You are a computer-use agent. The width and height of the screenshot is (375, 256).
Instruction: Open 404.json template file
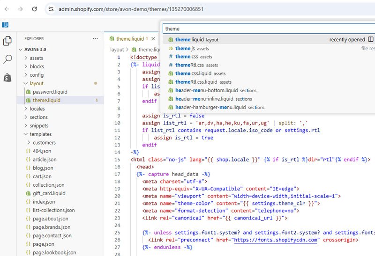[60, 151]
